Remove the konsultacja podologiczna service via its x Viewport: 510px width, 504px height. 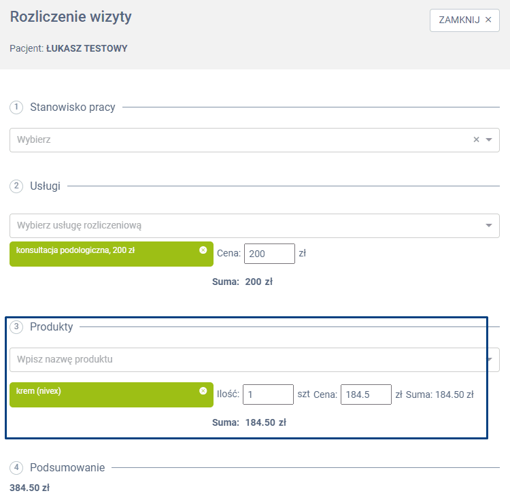click(203, 250)
